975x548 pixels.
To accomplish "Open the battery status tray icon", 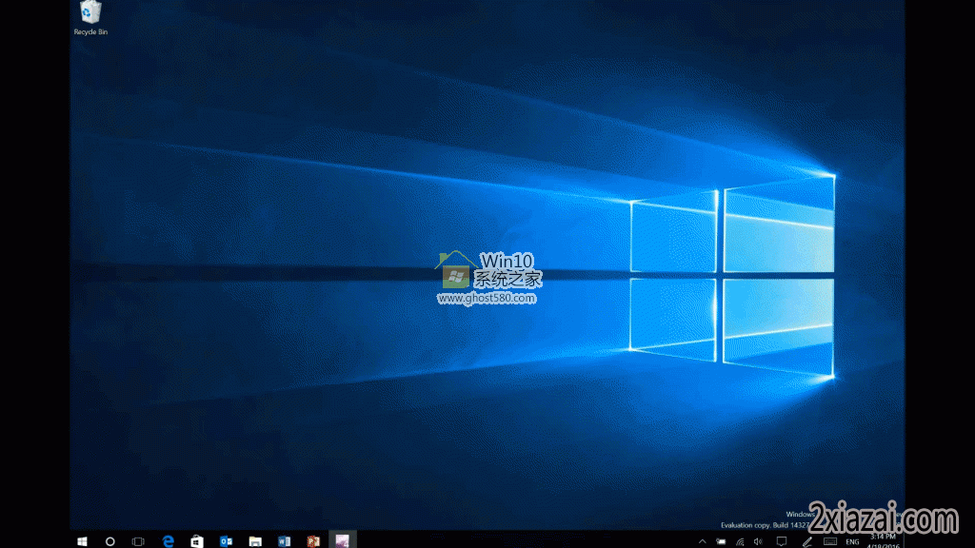I will (721, 541).
